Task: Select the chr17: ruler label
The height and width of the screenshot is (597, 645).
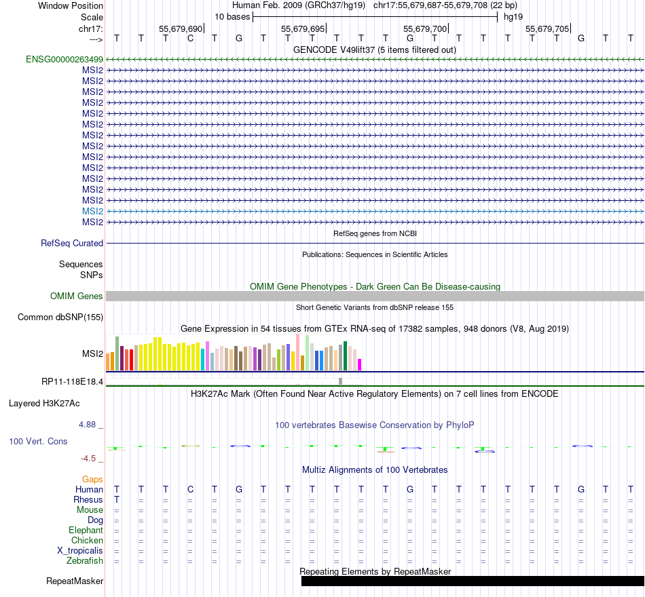Action: (x=90, y=28)
